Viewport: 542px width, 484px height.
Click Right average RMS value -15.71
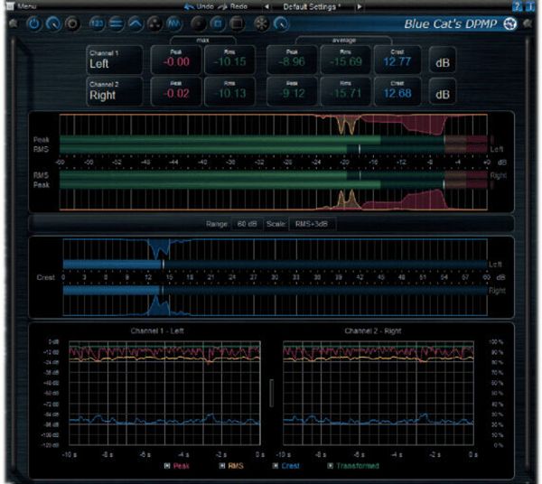pyautogui.click(x=346, y=91)
